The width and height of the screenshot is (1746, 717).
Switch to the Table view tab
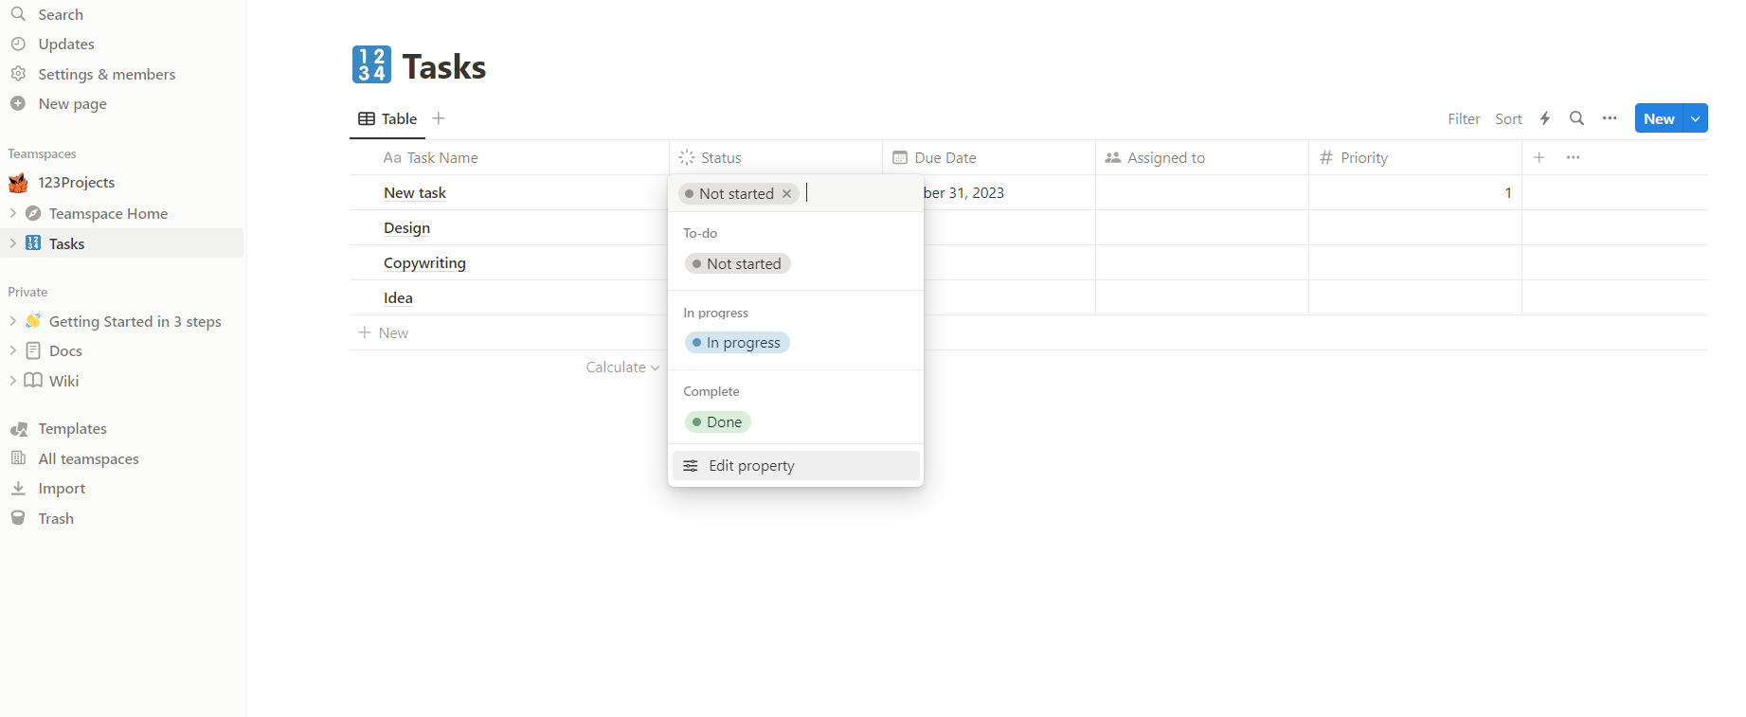[387, 118]
